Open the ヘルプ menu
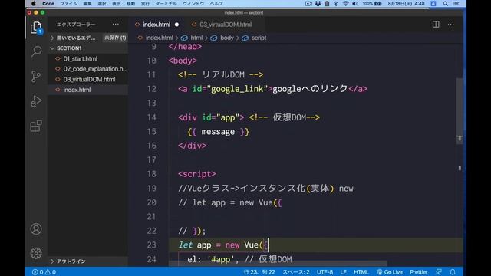 216,4
